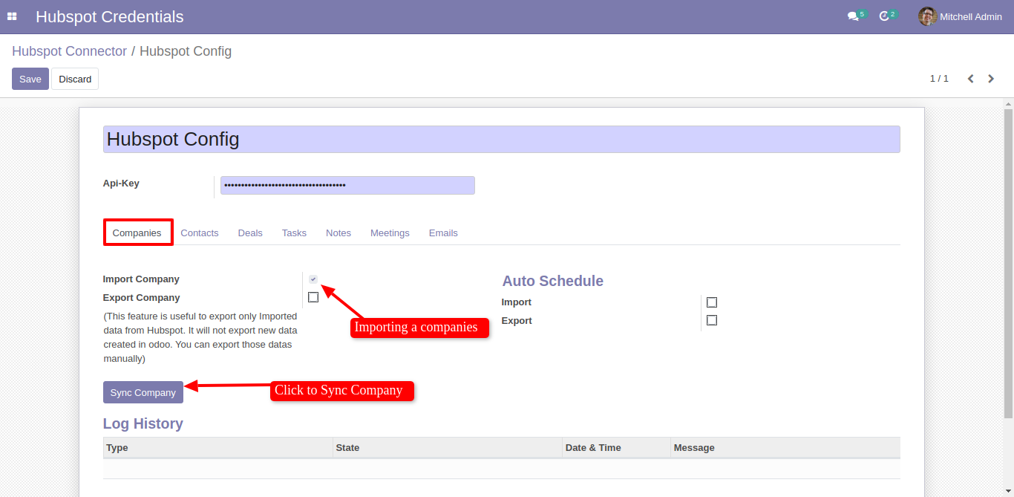Open Mitchell Admin user menu
This screenshot has height=497, width=1014.
click(961, 16)
